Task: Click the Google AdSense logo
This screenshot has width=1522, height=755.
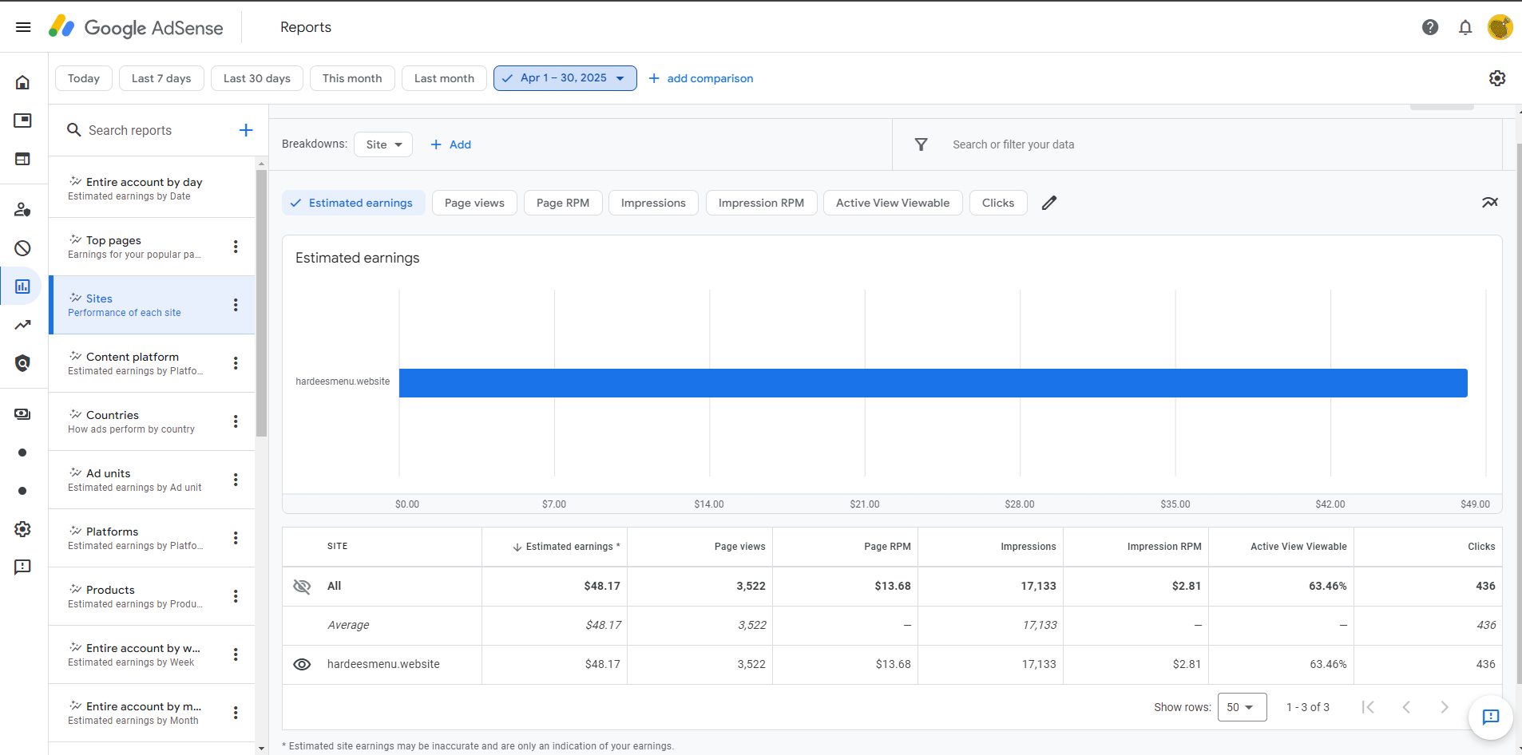Action: point(136,27)
